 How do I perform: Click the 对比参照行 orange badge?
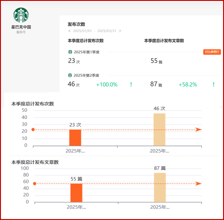point(212,52)
